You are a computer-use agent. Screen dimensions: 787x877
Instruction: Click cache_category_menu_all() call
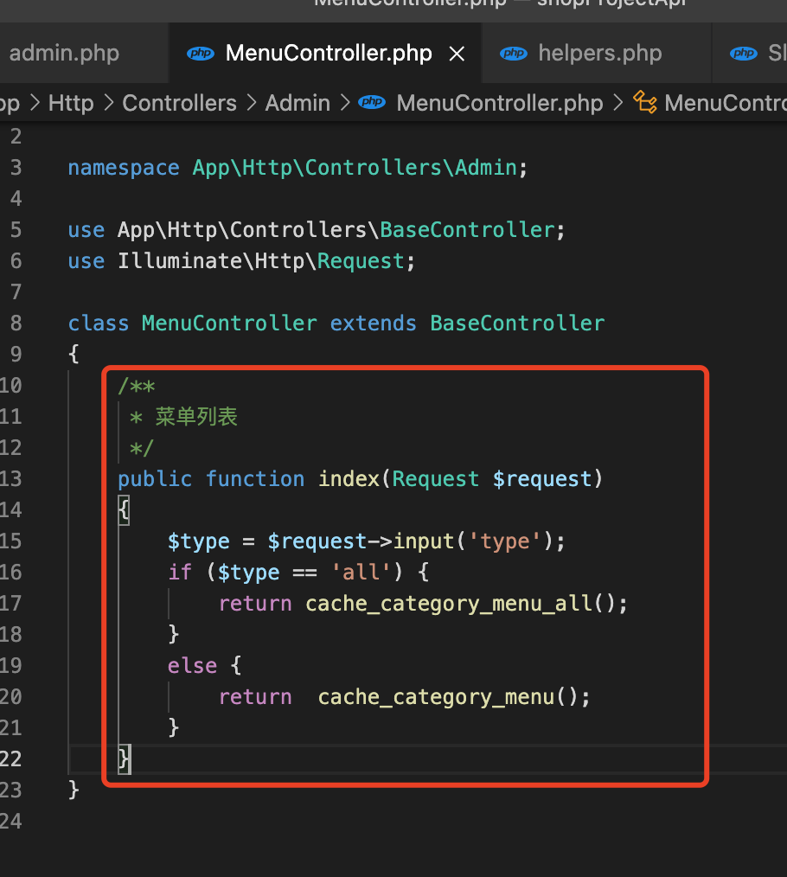tap(460, 604)
